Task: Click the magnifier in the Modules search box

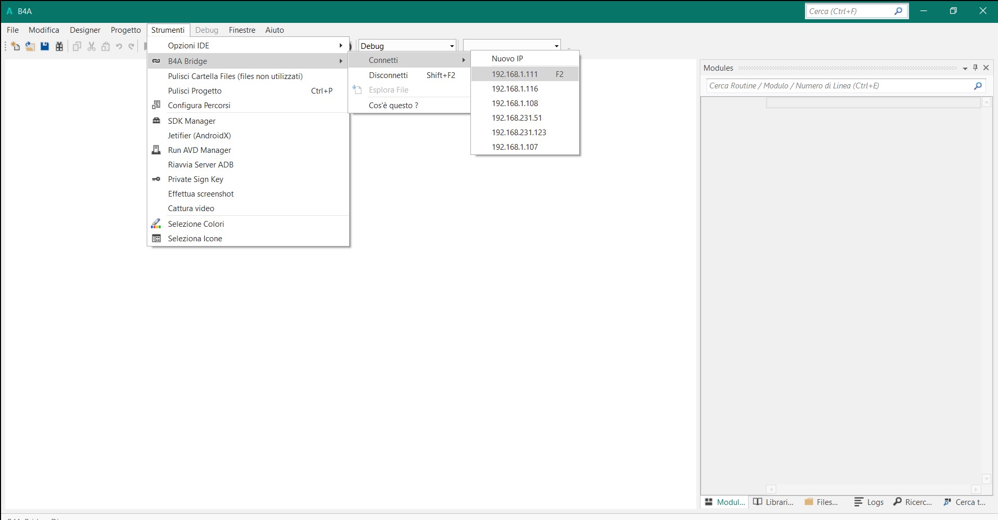Action: [978, 86]
